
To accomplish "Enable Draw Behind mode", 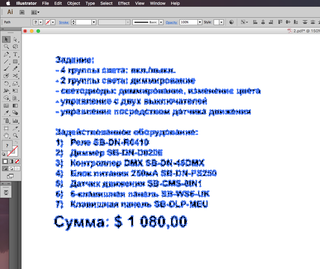I will coord(11,169).
